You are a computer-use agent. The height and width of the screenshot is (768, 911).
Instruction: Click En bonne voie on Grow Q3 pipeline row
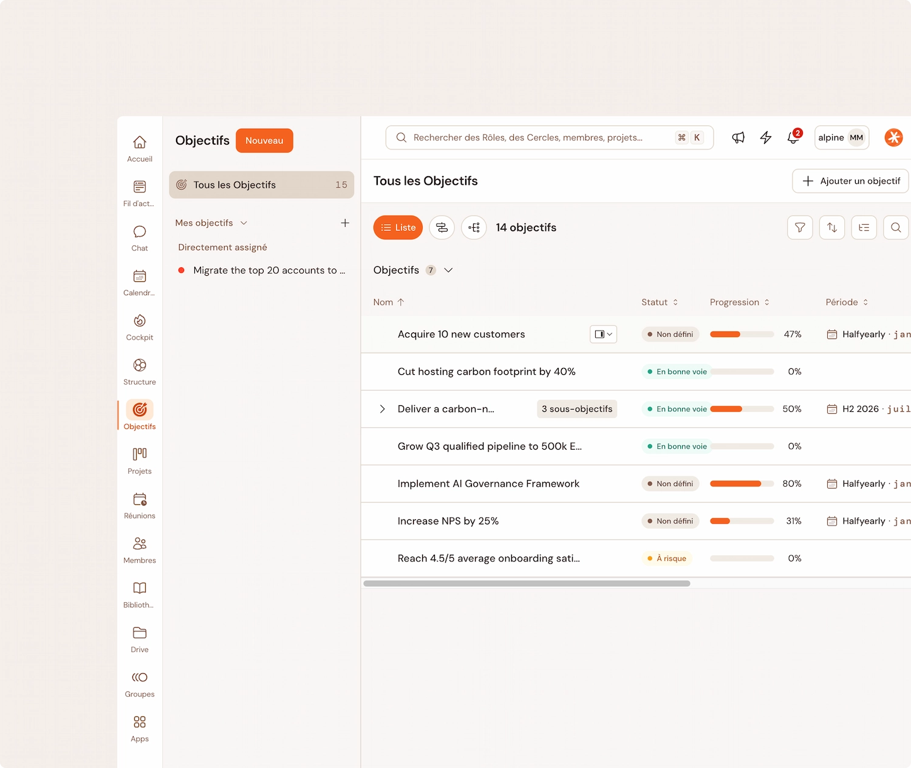coord(677,447)
